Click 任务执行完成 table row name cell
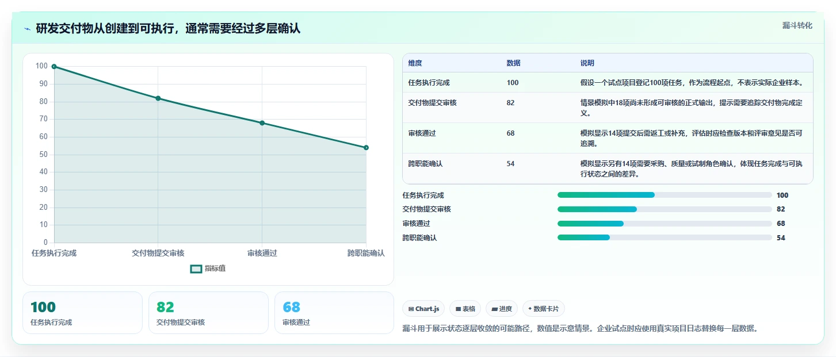This screenshot has width=836, height=357. 429,83
